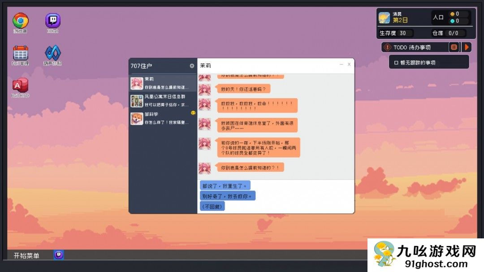Pick the (不回复) option

coord(212,206)
